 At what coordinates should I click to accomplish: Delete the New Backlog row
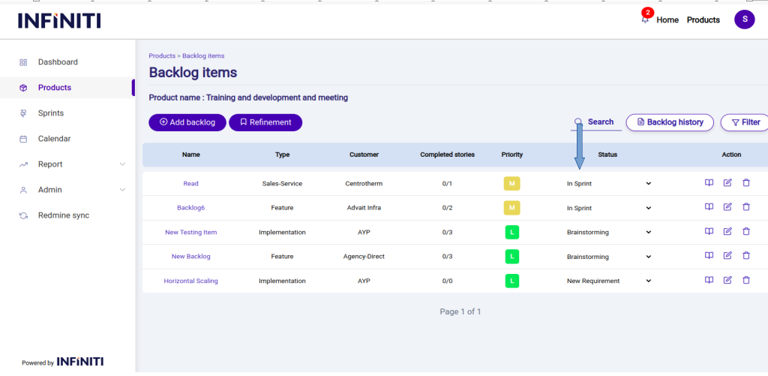tap(745, 256)
